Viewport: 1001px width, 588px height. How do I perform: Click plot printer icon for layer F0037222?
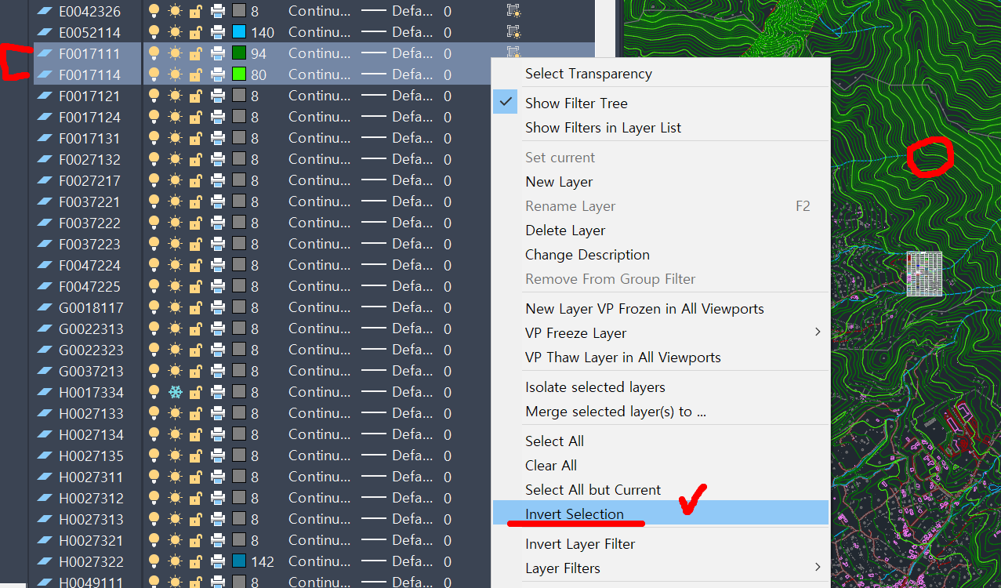click(218, 223)
